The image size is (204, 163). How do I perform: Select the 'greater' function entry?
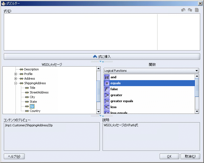click(x=149, y=95)
